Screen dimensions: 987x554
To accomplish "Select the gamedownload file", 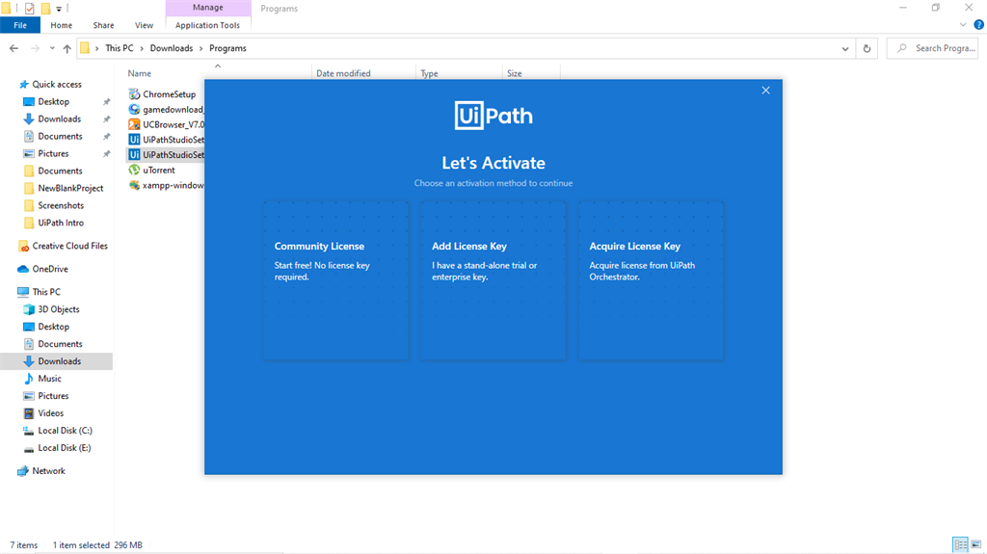I will coord(165,110).
